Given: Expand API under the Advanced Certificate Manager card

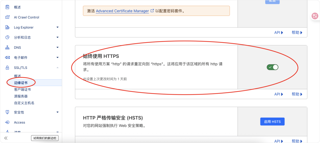Looking at the screenshot, I should click(x=279, y=32).
